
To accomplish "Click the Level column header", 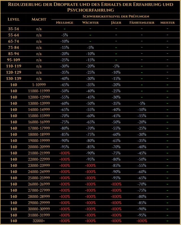I will tap(14, 19).
